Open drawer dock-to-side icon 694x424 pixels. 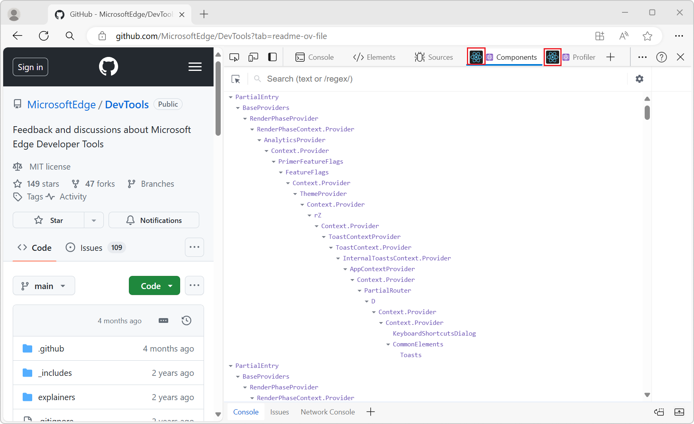click(x=659, y=412)
